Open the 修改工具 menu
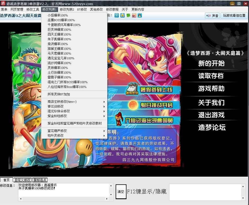The image size is (249, 205). point(33,10)
